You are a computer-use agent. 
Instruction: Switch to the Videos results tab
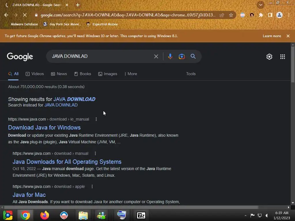(x=35, y=74)
